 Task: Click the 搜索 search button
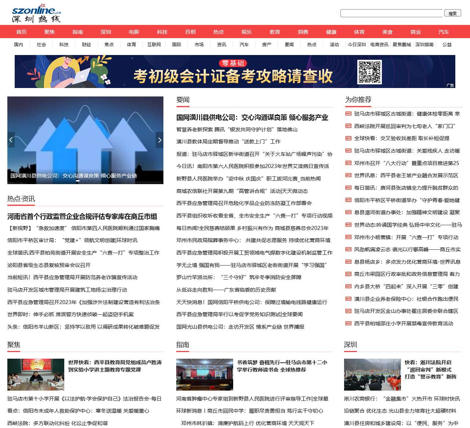coord(452,13)
